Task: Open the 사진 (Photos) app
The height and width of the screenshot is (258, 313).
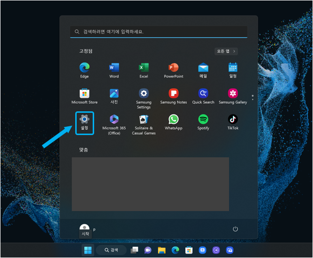Action: click(x=114, y=96)
